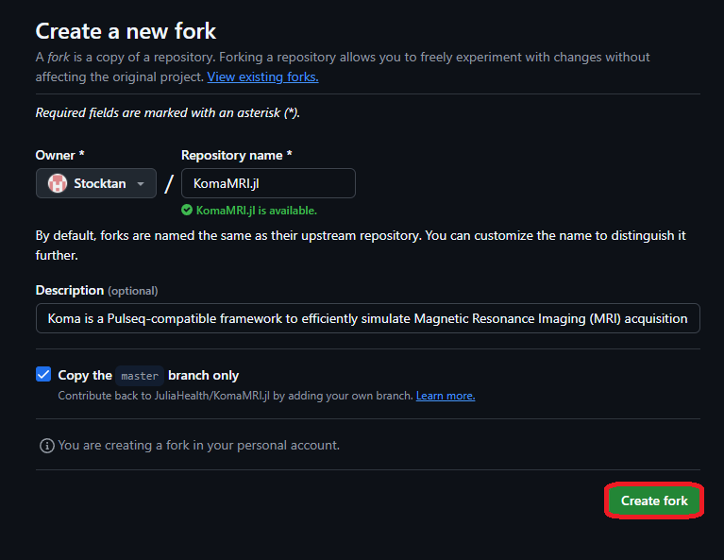The width and height of the screenshot is (724, 560).
Task: Click the personal account fork notice text
Action: (198, 445)
